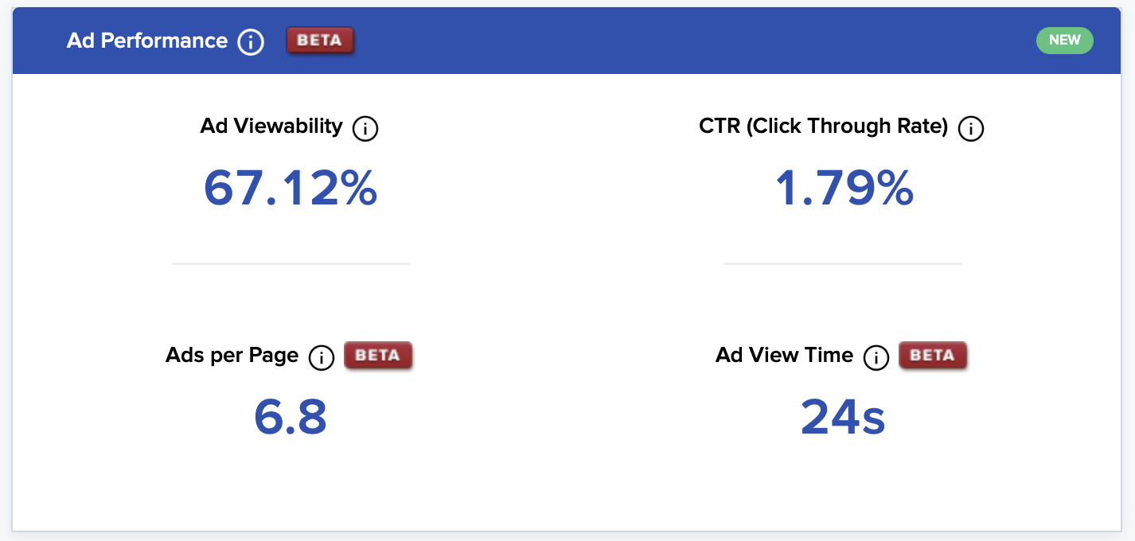
Task: Open the Ad Viewability info icon
Action: click(x=365, y=128)
